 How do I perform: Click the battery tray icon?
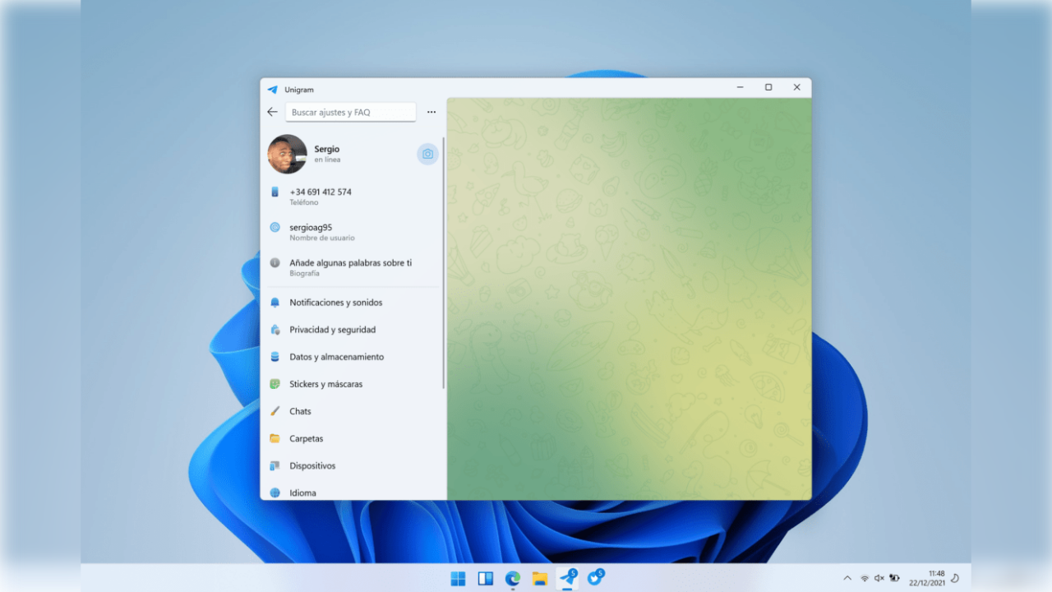click(894, 579)
